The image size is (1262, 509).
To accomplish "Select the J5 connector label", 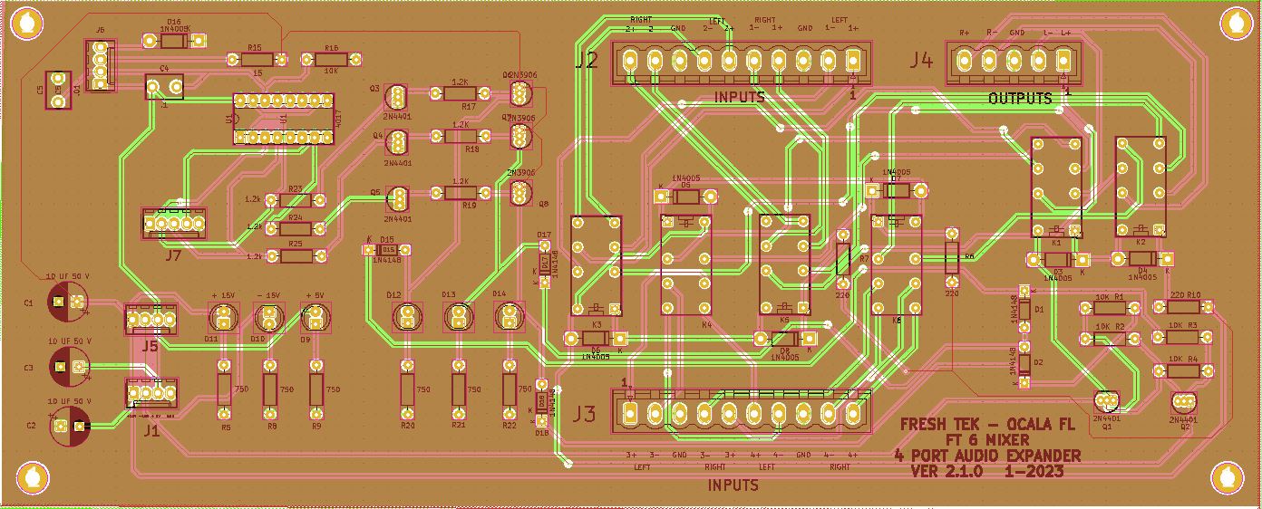I will (150, 346).
